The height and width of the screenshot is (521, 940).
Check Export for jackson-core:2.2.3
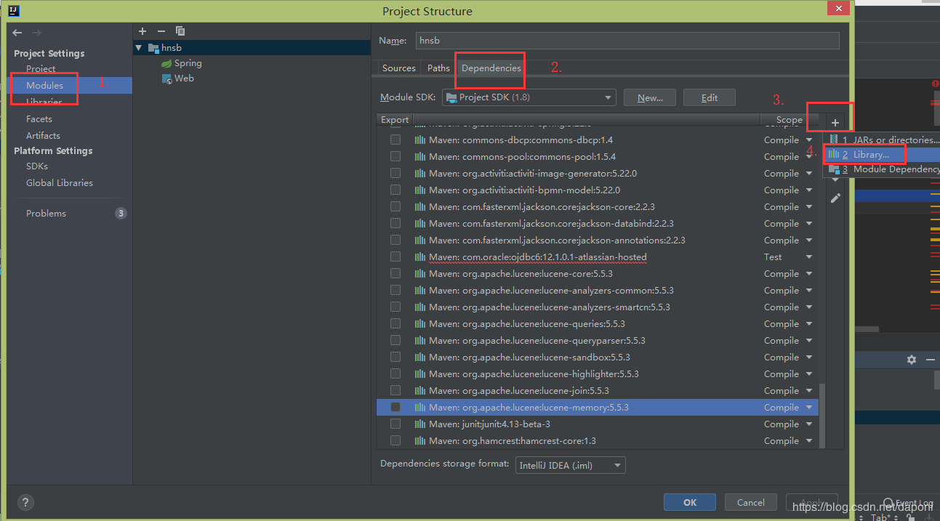click(395, 206)
